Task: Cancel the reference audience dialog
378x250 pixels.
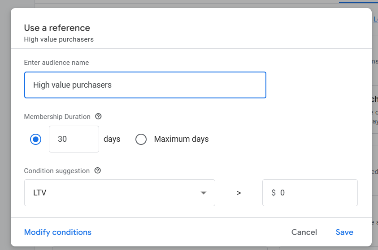Action: (x=304, y=232)
